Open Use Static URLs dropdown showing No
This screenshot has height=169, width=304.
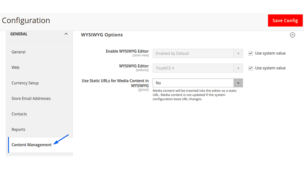point(198,83)
